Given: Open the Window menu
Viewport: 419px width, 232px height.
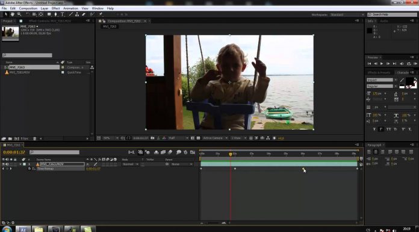Looking at the screenshot, I should click(98, 8).
